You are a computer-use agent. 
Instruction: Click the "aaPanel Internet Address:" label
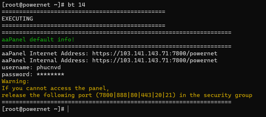(x=45, y=54)
